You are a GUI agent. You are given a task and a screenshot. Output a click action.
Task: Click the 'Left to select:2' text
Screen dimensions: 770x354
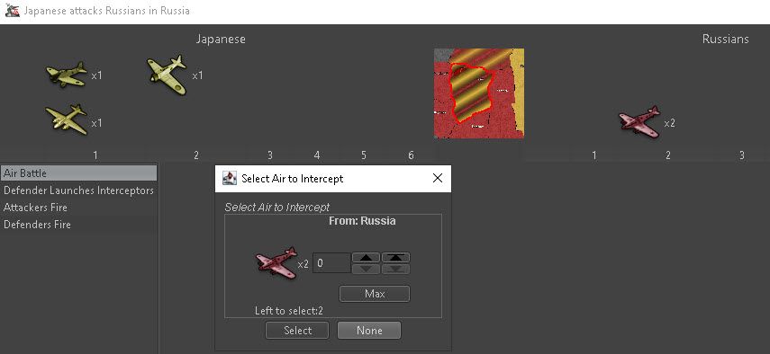[x=289, y=311]
